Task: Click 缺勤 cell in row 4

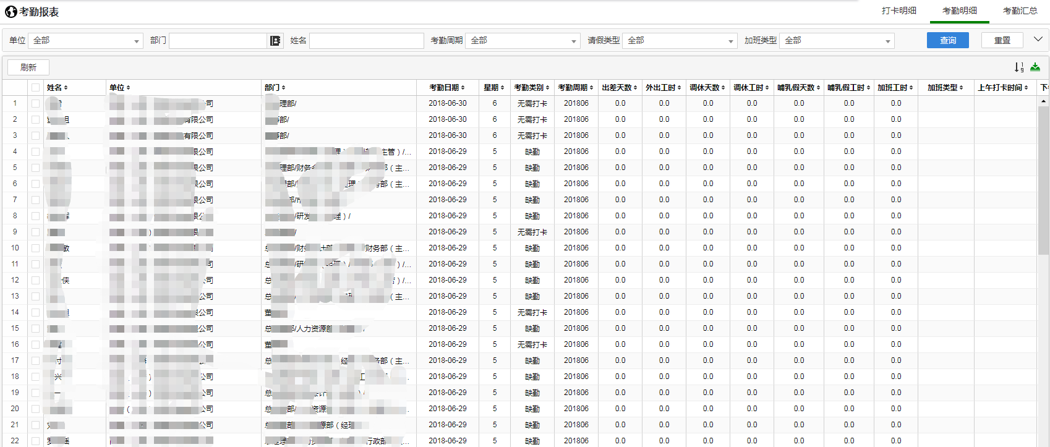Action: click(532, 151)
